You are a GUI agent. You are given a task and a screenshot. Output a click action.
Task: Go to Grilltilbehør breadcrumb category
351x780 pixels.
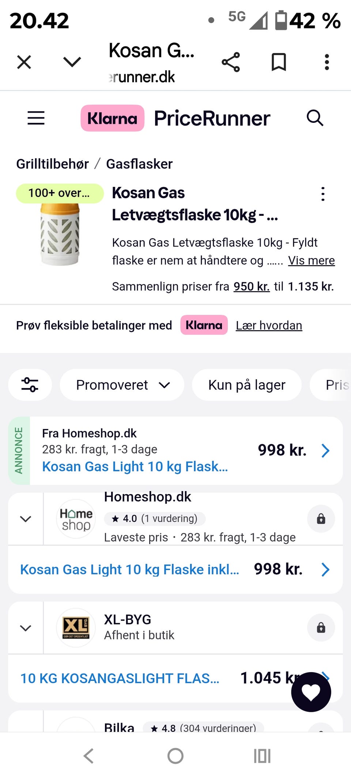(x=52, y=164)
